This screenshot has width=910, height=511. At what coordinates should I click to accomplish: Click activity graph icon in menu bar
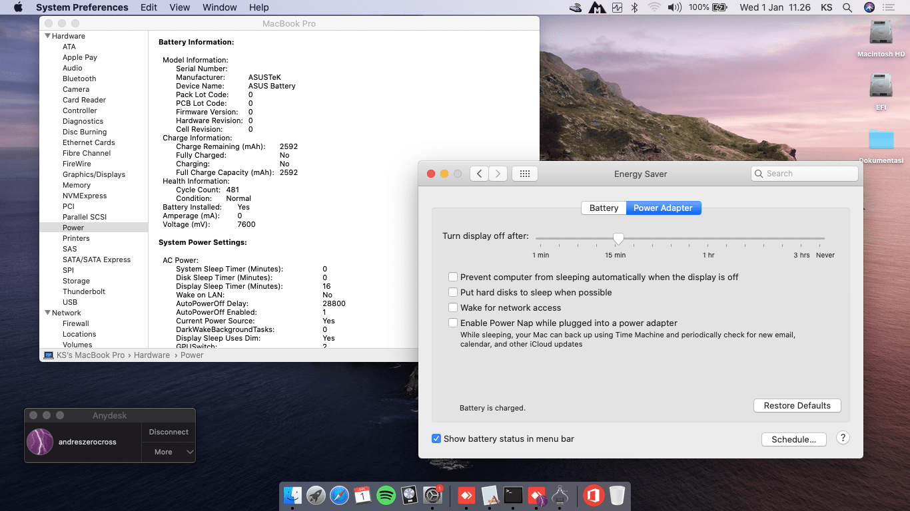(x=617, y=7)
